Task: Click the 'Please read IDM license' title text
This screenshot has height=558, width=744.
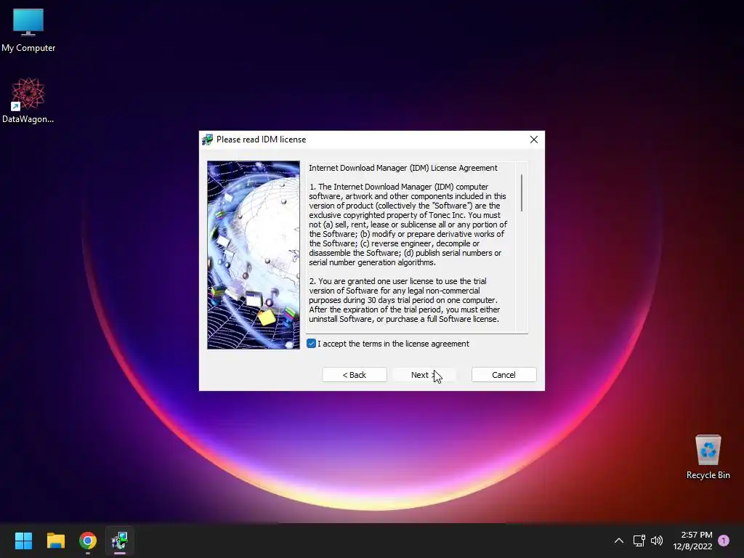Action: pyautogui.click(x=261, y=139)
